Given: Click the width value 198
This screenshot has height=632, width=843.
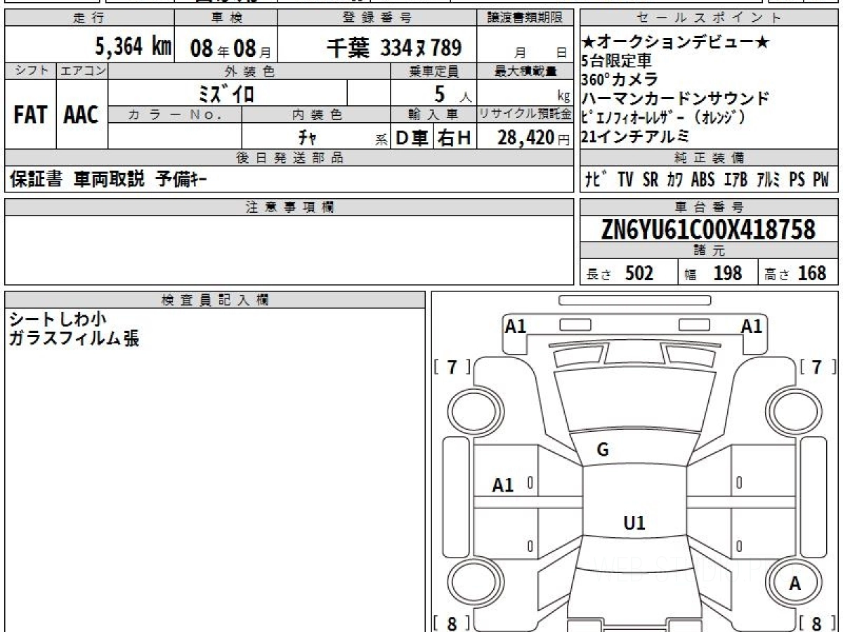Looking at the screenshot, I should coord(728,273).
